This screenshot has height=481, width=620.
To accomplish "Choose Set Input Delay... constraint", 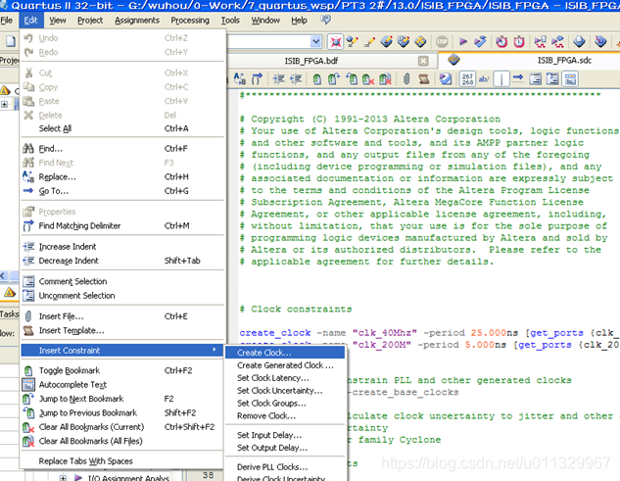I will 285,435.
